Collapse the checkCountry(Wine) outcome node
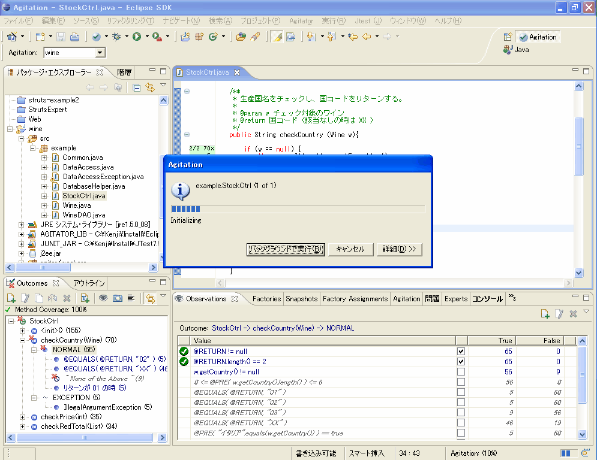The width and height of the screenshot is (597, 460). [x=22, y=340]
